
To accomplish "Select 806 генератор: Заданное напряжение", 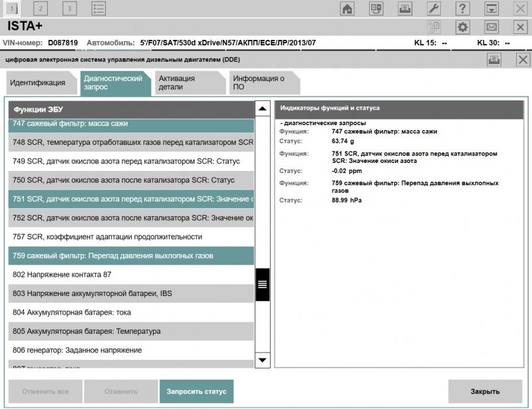I will click(131, 350).
